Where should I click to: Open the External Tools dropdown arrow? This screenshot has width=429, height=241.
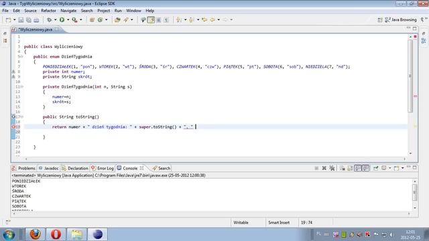(81, 20)
